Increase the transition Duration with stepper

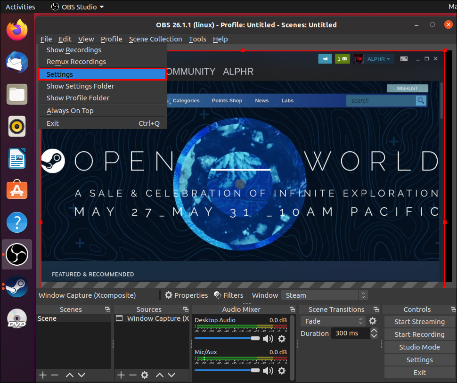point(374,331)
